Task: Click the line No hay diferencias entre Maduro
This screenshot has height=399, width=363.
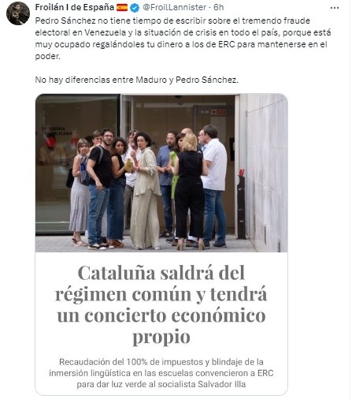Action: coord(137,80)
